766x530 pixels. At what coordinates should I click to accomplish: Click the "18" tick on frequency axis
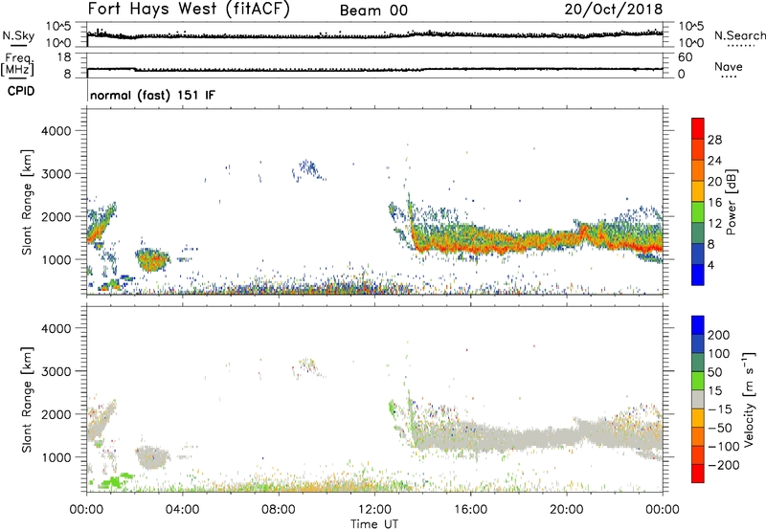coord(64,57)
